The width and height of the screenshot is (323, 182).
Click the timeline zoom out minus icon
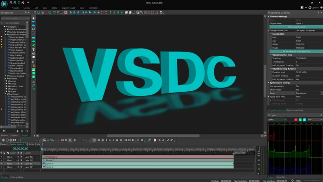click(x=7, y=140)
